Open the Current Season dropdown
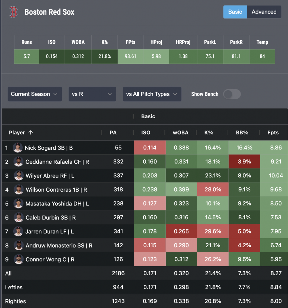Viewport: 288px width, 308px height. pyautogui.click(x=35, y=94)
